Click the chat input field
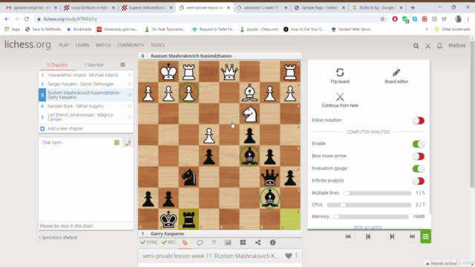Screen dimensions: 475x267 pos(86,225)
